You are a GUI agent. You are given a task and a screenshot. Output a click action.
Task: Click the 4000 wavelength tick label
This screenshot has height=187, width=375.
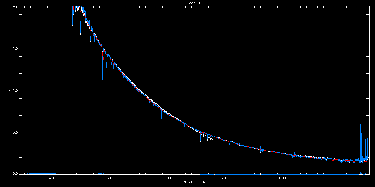[x=53, y=178]
